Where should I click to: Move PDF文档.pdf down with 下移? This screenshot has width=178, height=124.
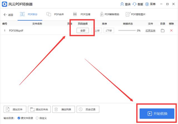[109, 30]
